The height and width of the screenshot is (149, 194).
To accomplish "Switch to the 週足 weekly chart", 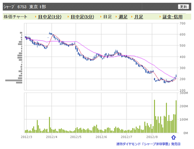I will tap(123, 17).
